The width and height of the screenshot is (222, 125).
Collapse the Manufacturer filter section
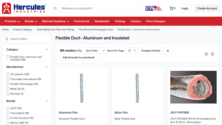click(x=47, y=67)
